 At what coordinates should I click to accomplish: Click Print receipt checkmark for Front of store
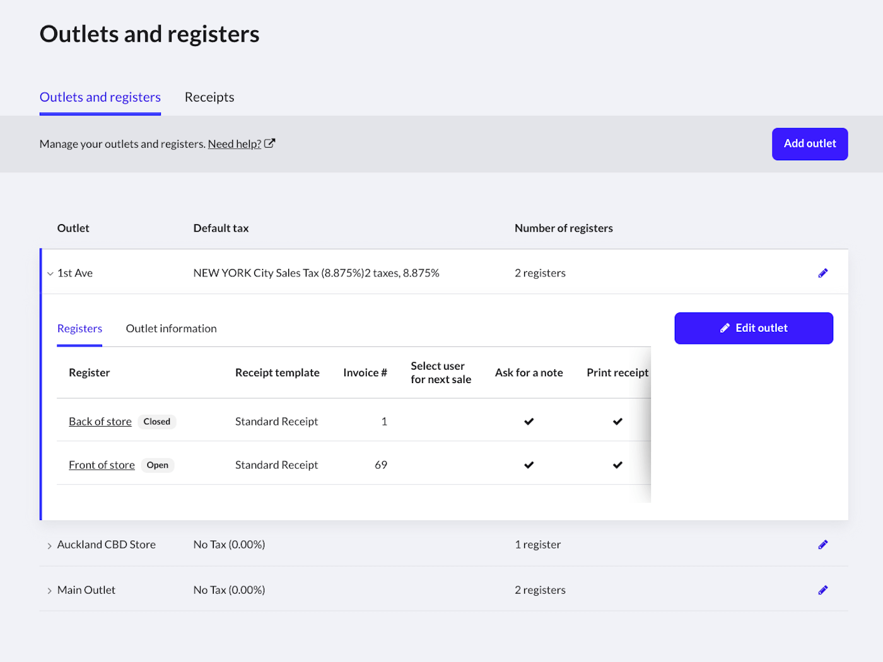617,465
